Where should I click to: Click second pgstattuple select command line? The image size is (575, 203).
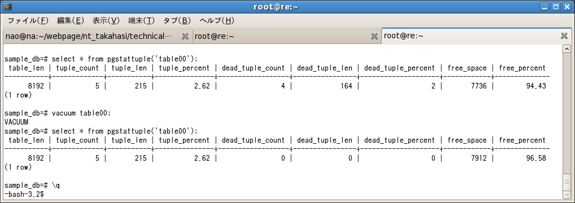(101, 131)
